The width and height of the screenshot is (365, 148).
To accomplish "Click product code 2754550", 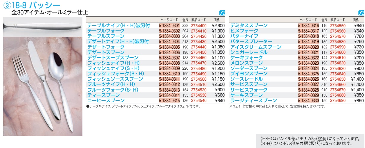I will [x=338, y=26].
